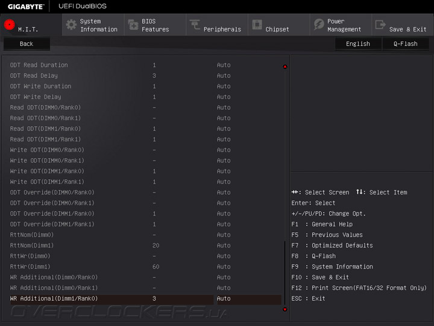Change Auto setting for Read ODT(DIMM0/Rank0)
The height and width of the screenshot is (326, 434).
pyautogui.click(x=224, y=107)
